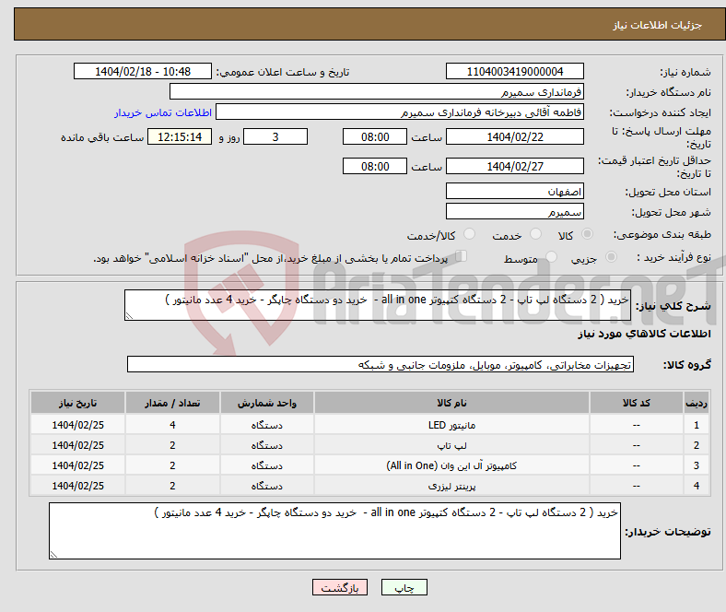Click the گروه کالا goods group field
This screenshot has width=726, height=612.
381,364
